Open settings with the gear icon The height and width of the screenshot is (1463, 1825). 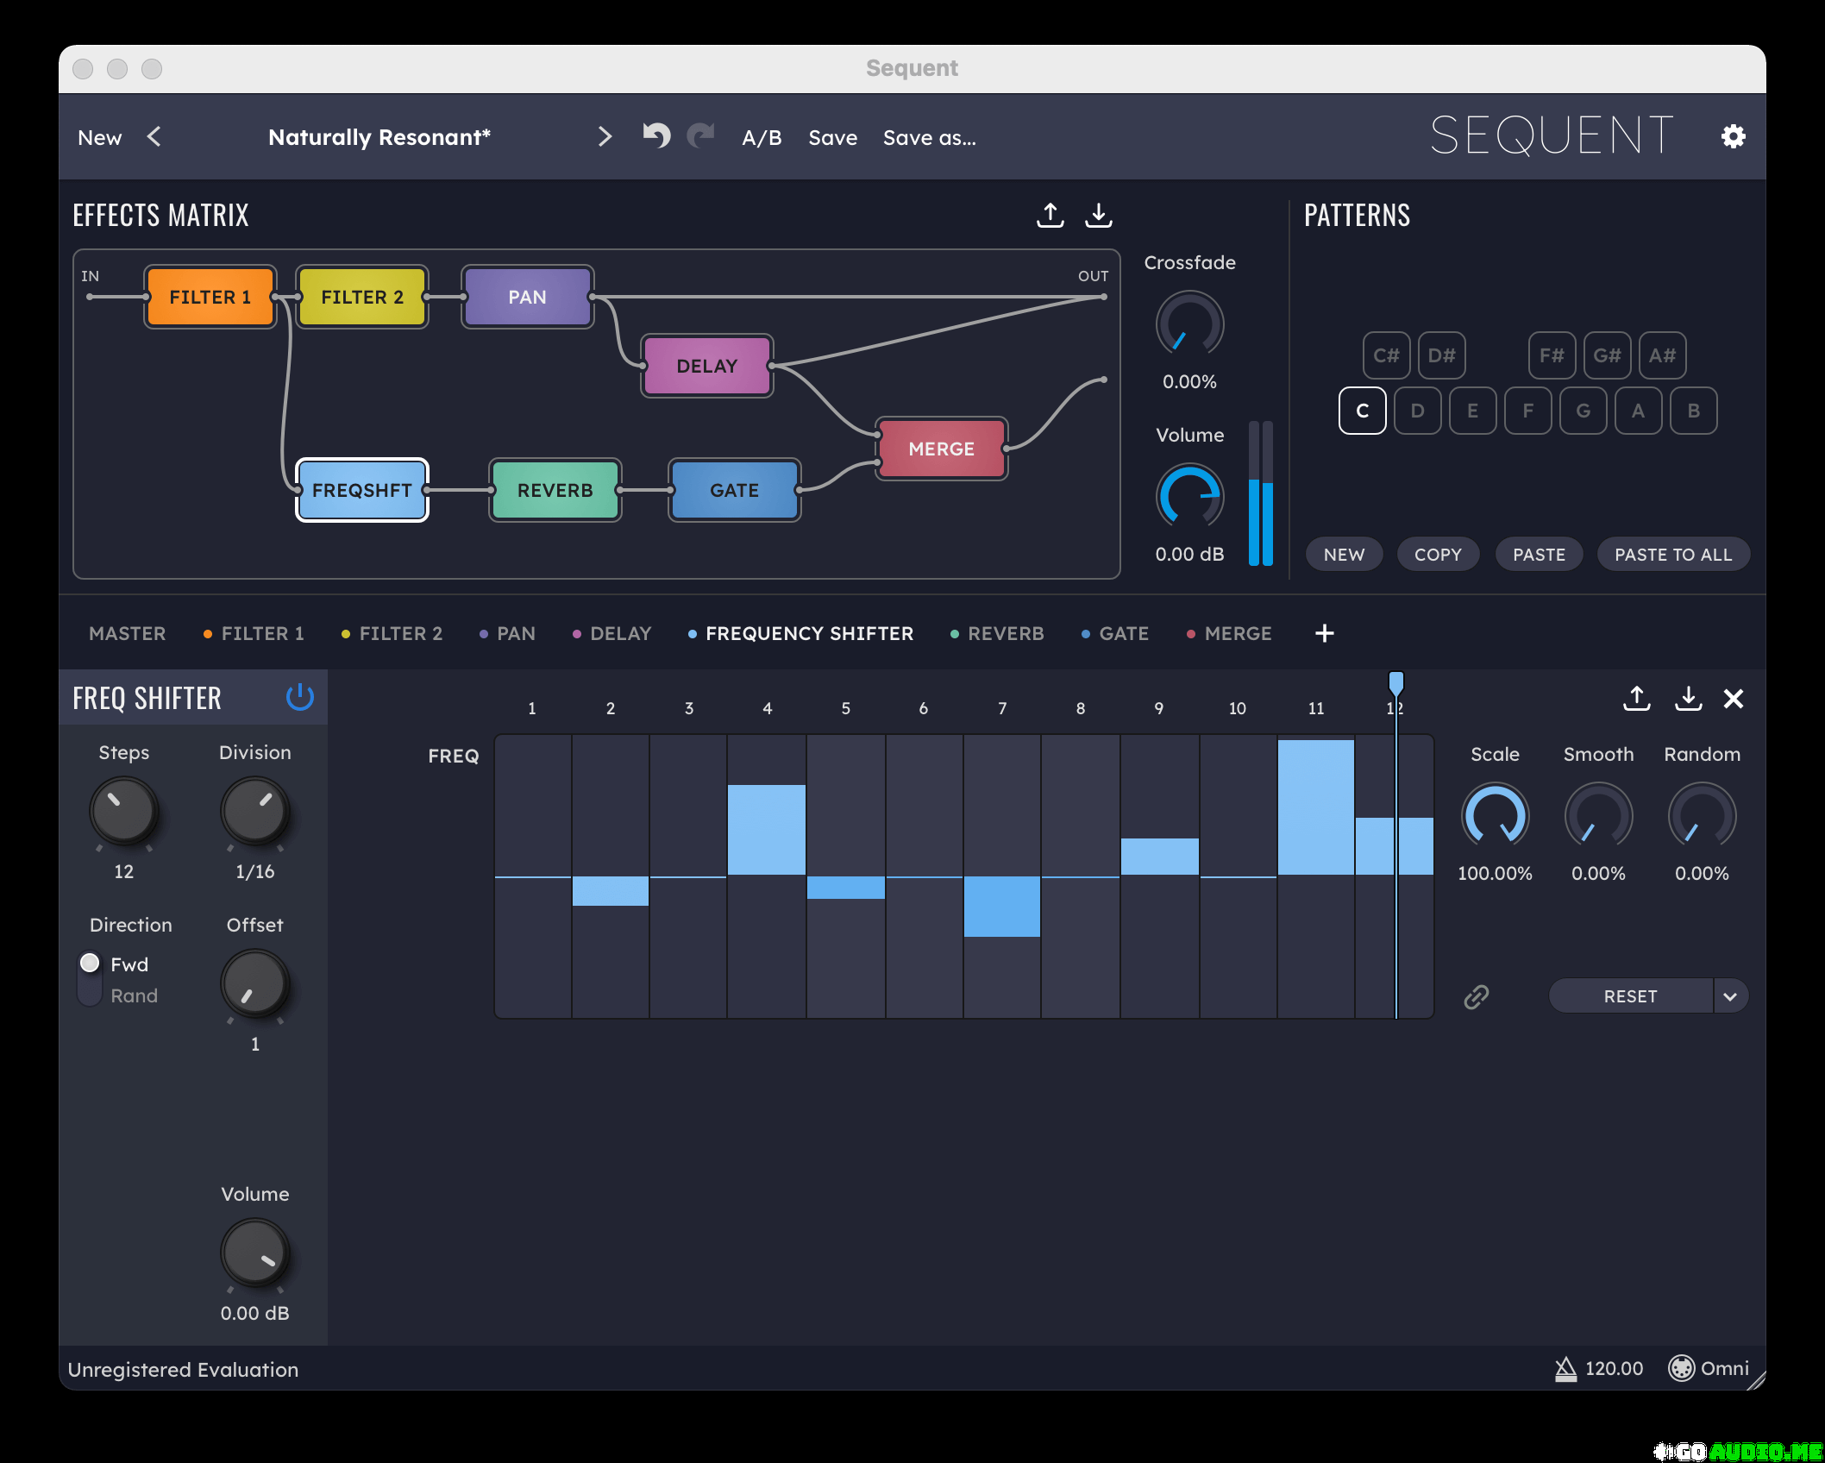[x=1733, y=136]
